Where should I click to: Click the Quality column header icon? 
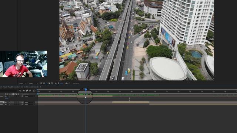pyautogui.click(x=9, y=94)
